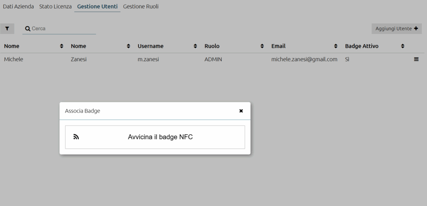Image resolution: width=427 pixels, height=206 pixels.
Task: Close the Associa Badge dialog
Action: click(241, 111)
